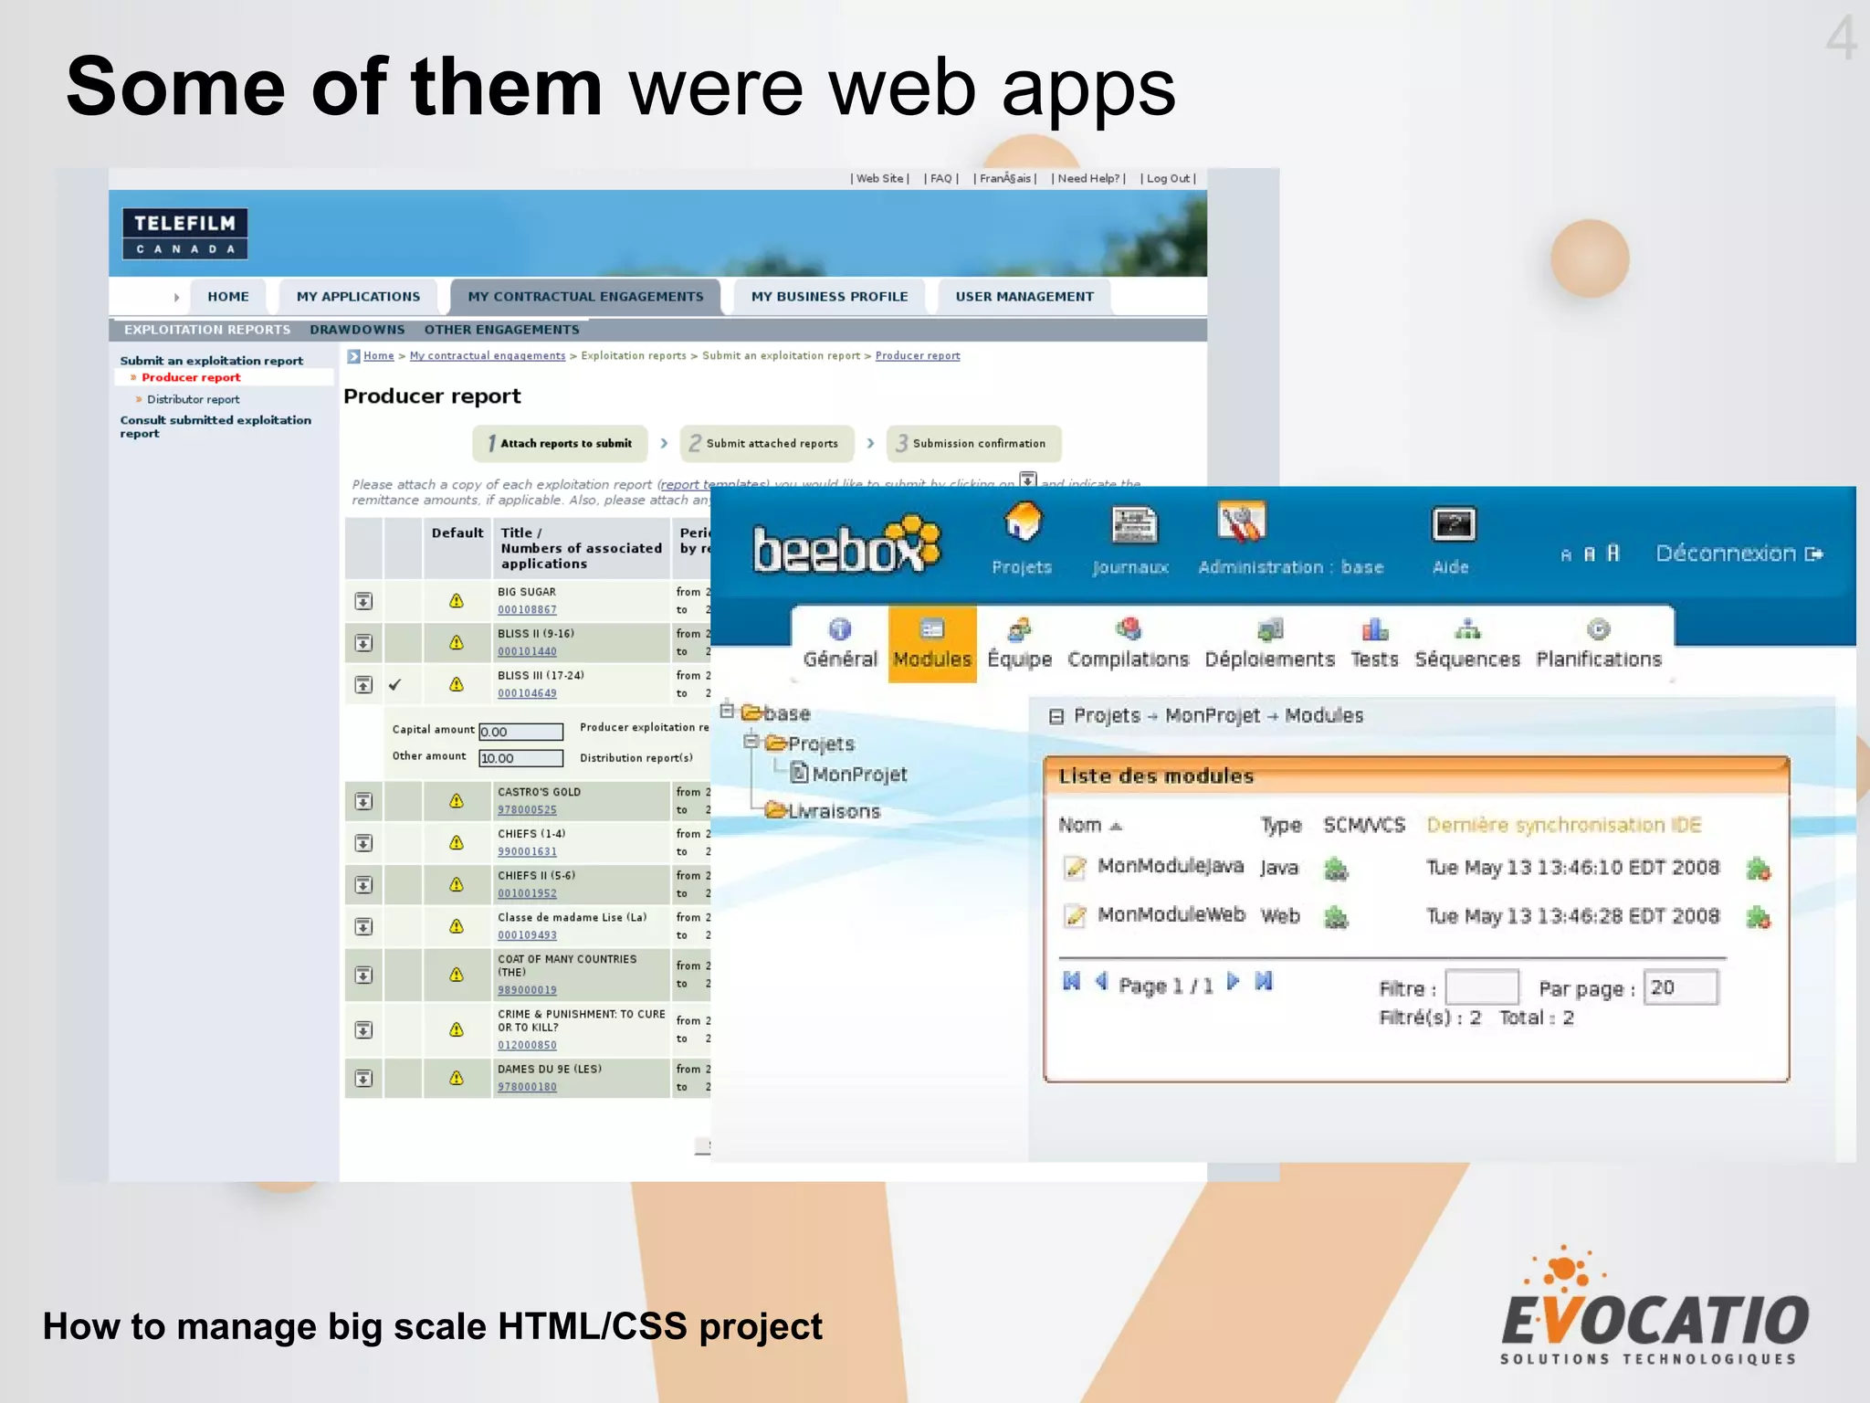Click SCM/VCS icon for MonModuleWeb

click(1336, 917)
